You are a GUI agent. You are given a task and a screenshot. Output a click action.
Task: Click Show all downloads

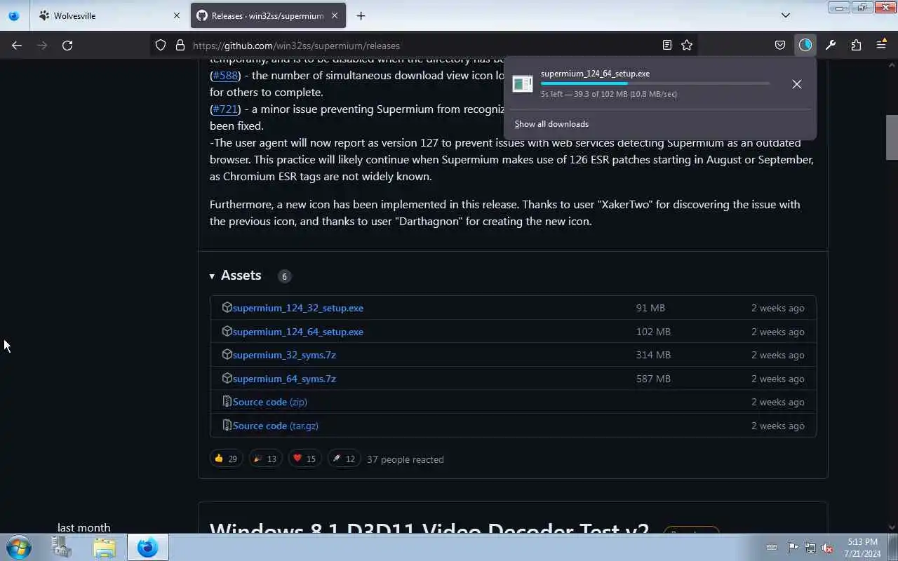click(551, 124)
